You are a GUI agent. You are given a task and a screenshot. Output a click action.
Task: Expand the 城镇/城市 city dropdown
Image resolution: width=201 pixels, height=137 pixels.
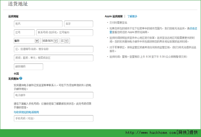(x=50, y=41)
